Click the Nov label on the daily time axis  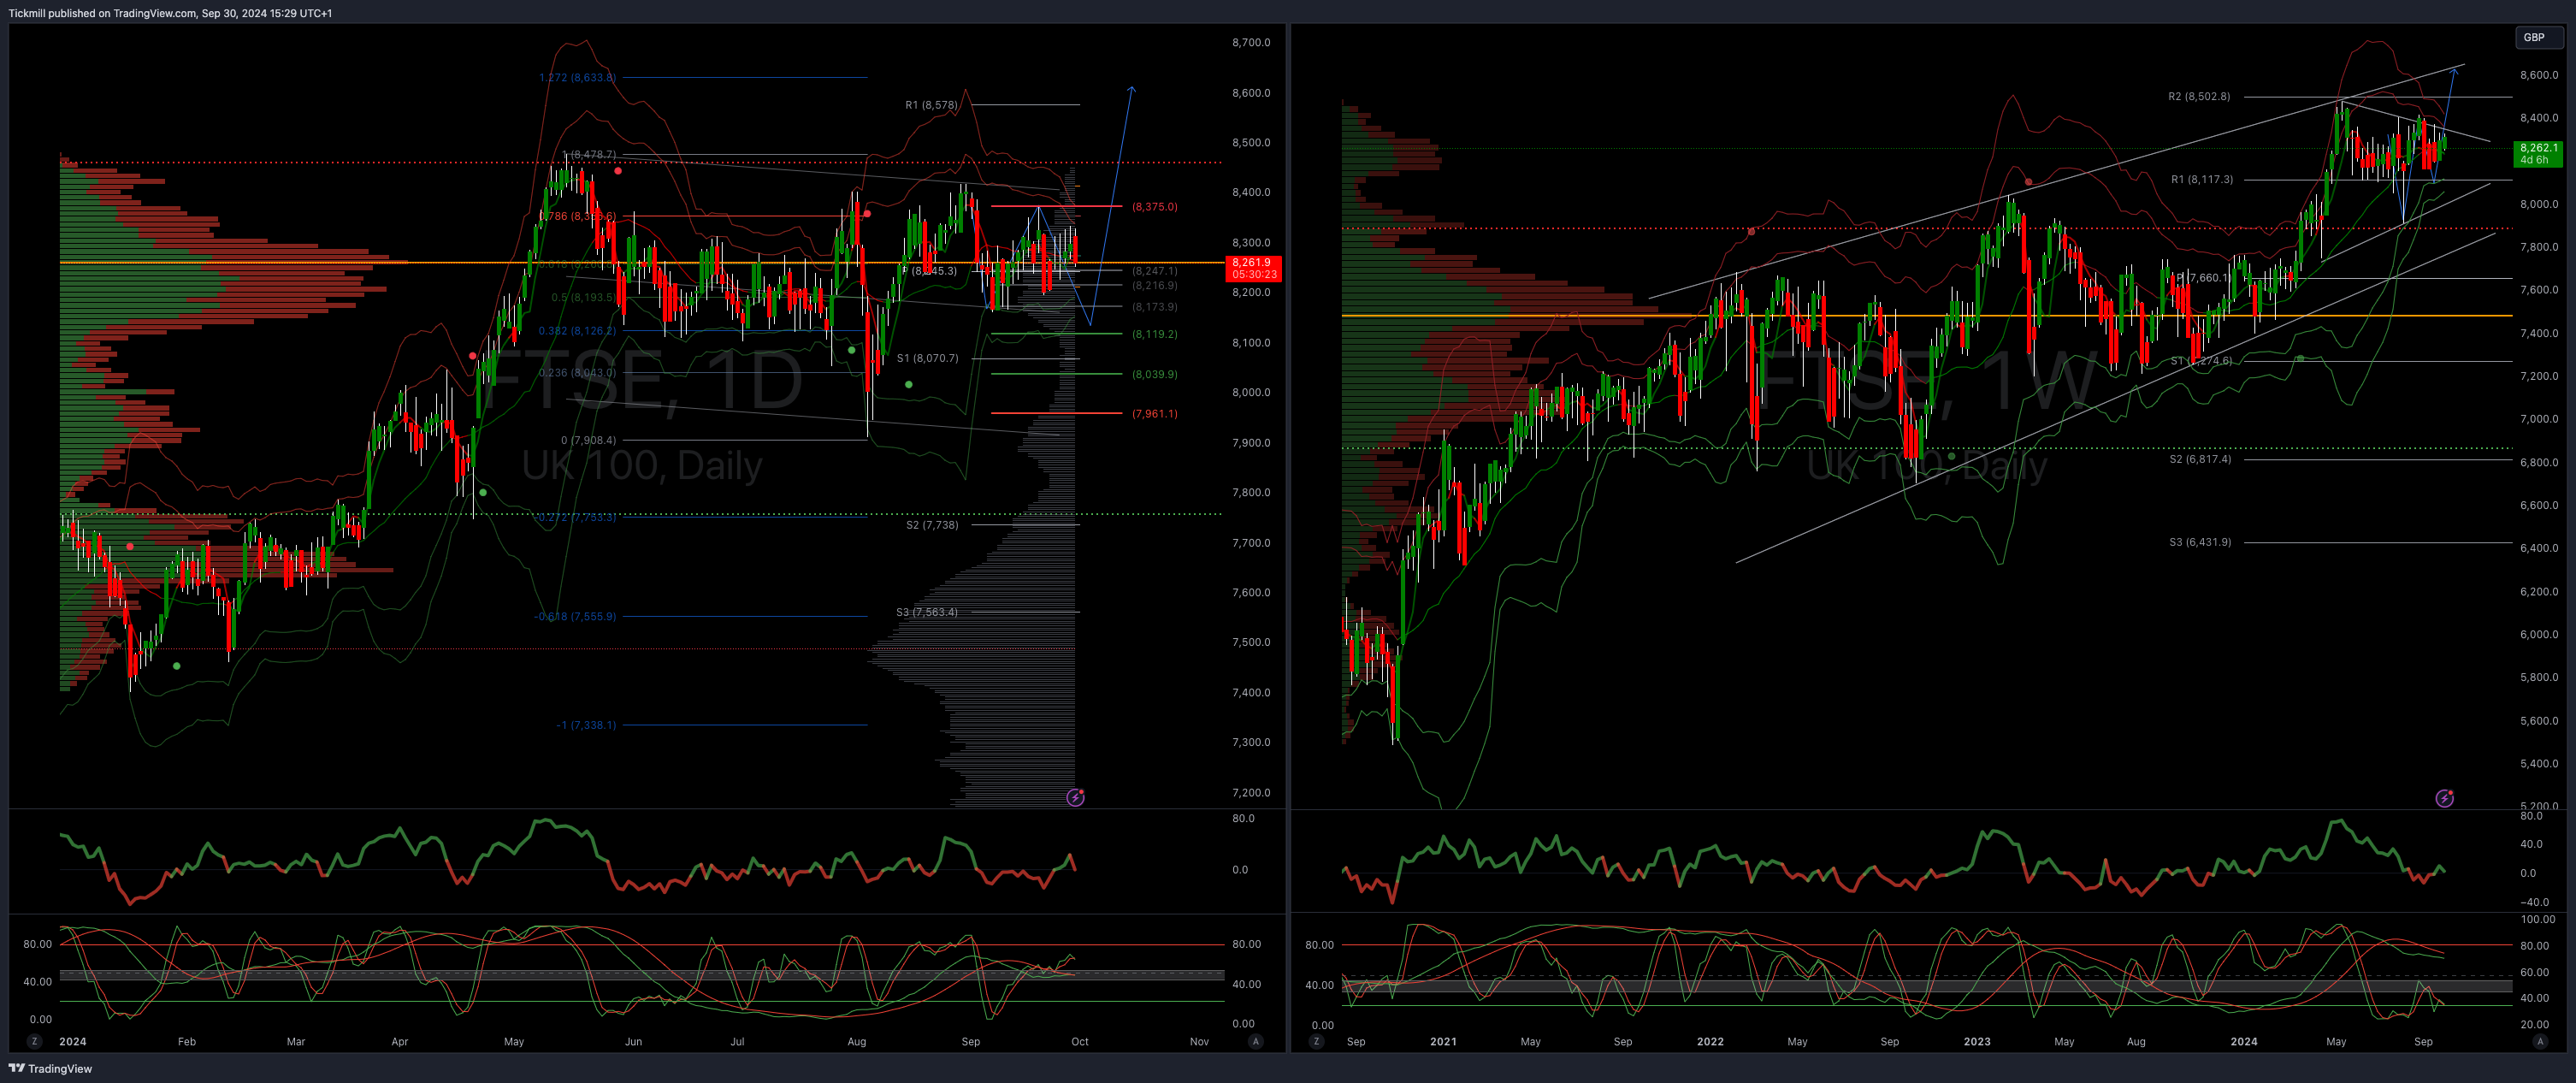pos(1199,1041)
